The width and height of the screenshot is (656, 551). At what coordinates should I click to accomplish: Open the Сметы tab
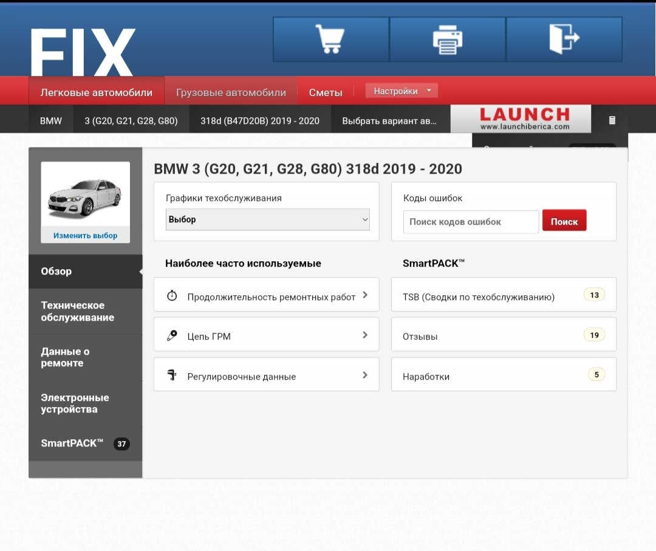point(326,92)
